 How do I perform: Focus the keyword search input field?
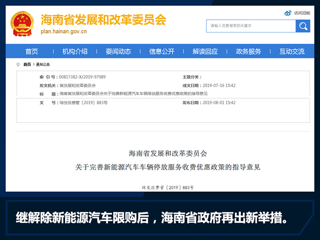(x=251, y=26)
